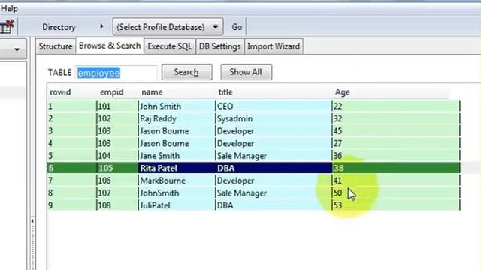Click the Search button
Image resolution: width=481 pixels, height=270 pixels.
pyautogui.click(x=186, y=72)
